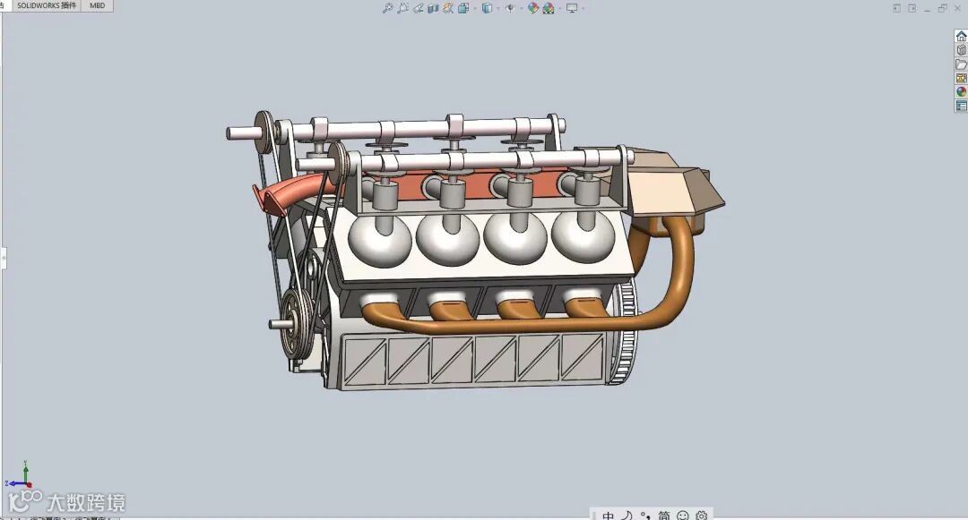Open the Dynamic Annotation Views icon

(x=448, y=8)
